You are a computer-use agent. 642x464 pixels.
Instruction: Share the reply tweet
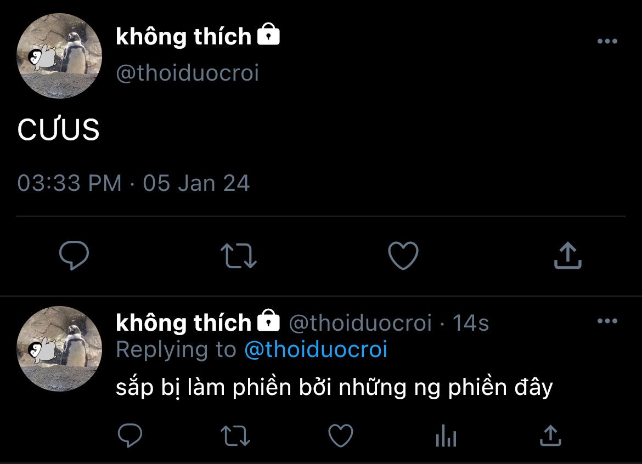[x=550, y=436]
